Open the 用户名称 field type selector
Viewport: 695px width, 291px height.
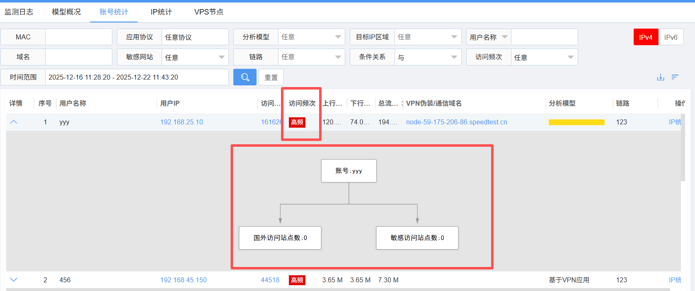coord(489,37)
